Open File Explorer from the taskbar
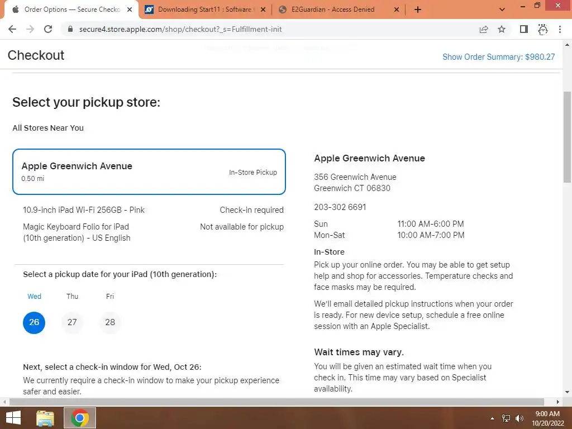 pos(45,418)
